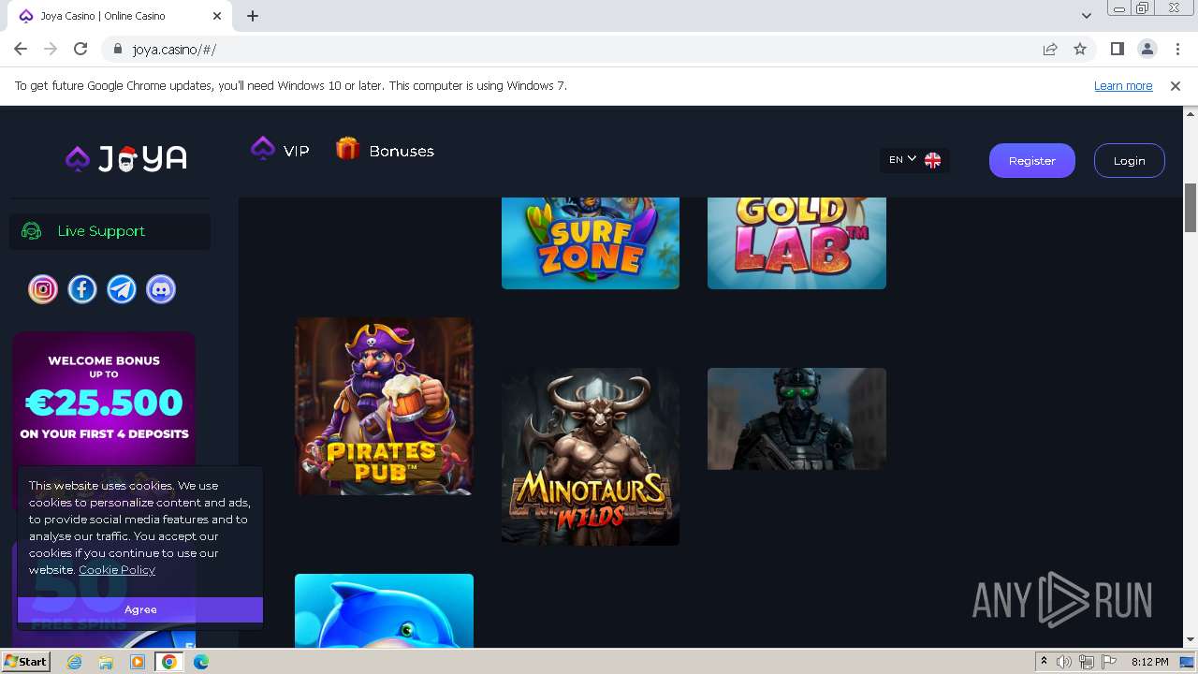Open new tab with plus button
The image size is (1198, 674).
click(253, 16)
